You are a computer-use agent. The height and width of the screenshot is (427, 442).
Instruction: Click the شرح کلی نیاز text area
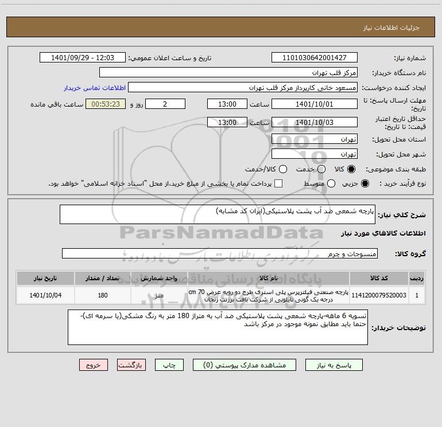pos(218,214)
